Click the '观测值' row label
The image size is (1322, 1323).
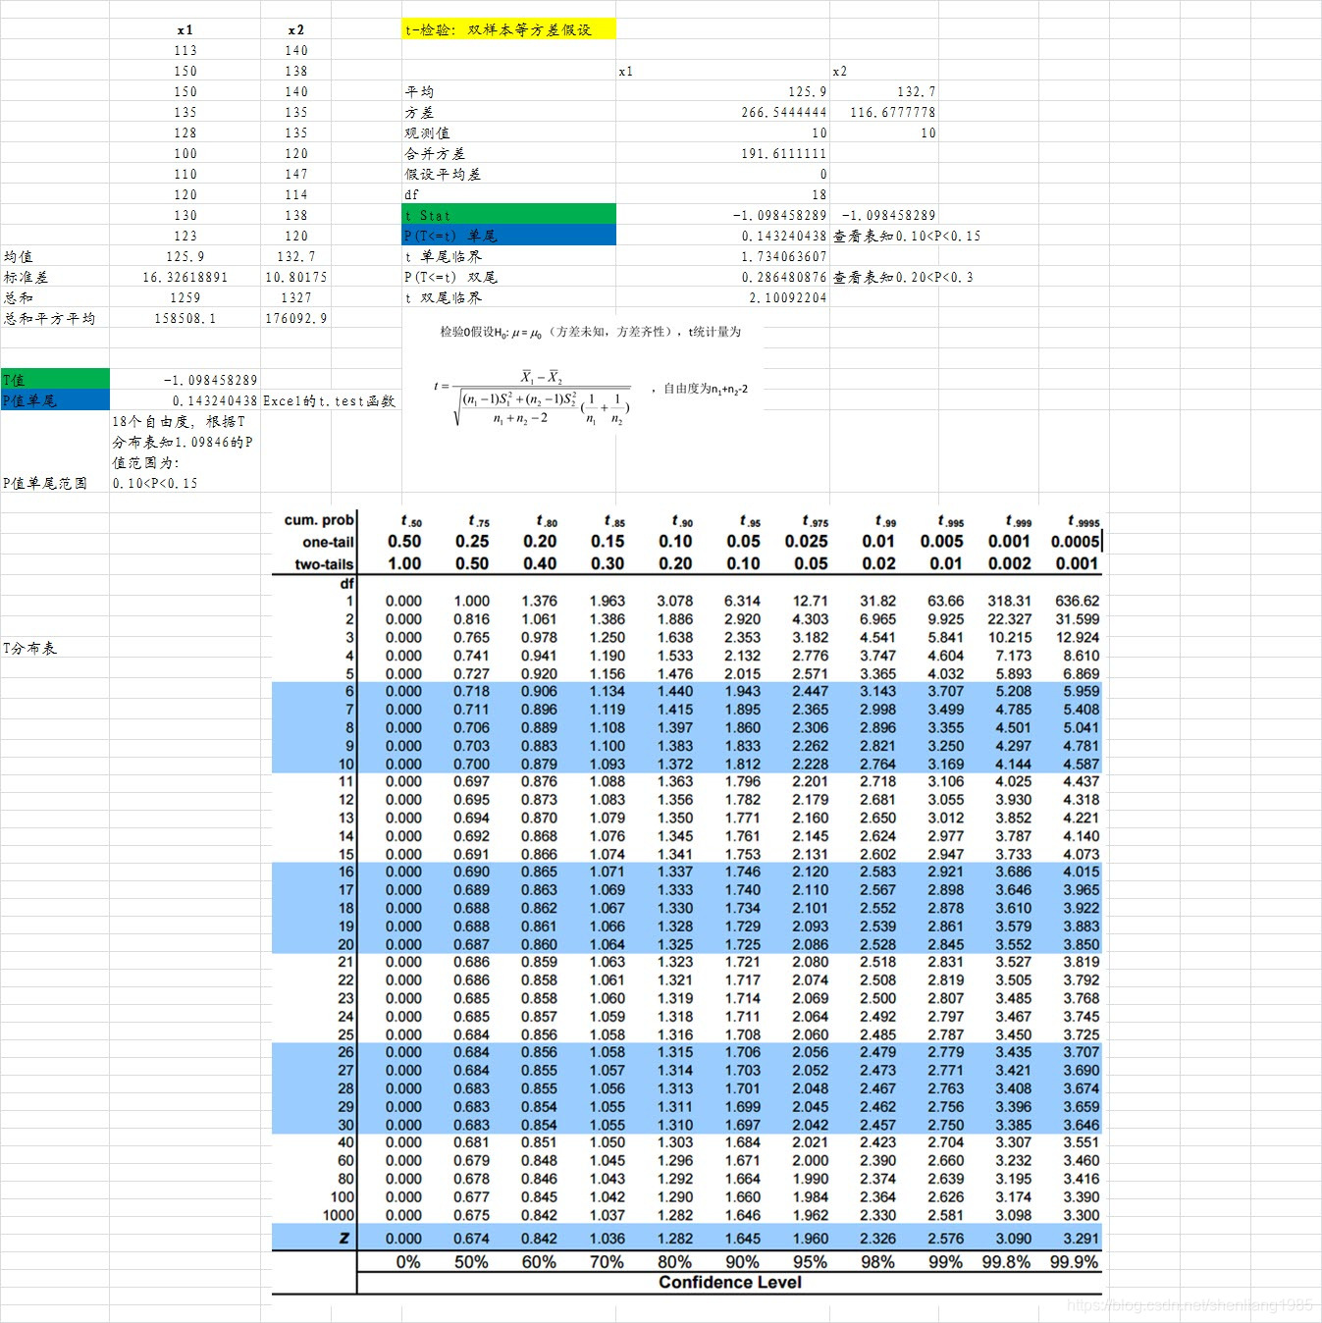pyautogui.click(x=427, y=132)
